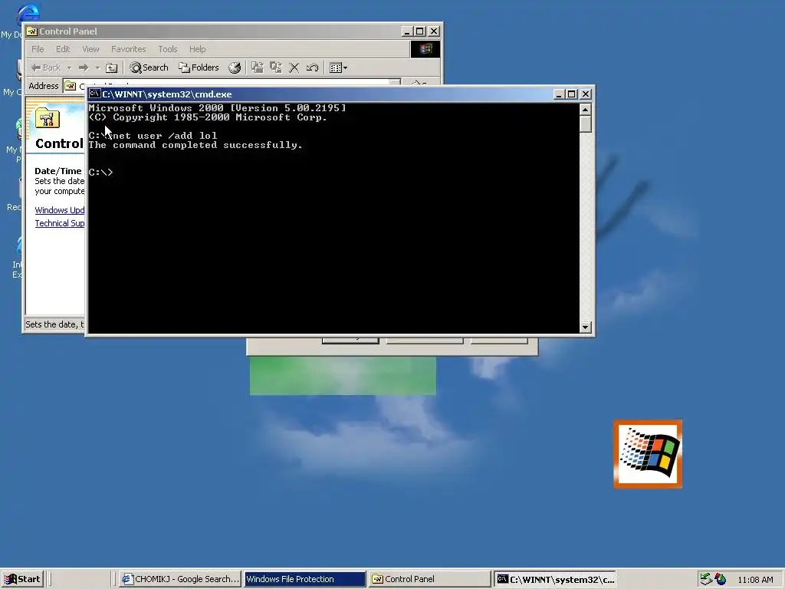Click the cmd scrollbar thumb

point(585,123)
